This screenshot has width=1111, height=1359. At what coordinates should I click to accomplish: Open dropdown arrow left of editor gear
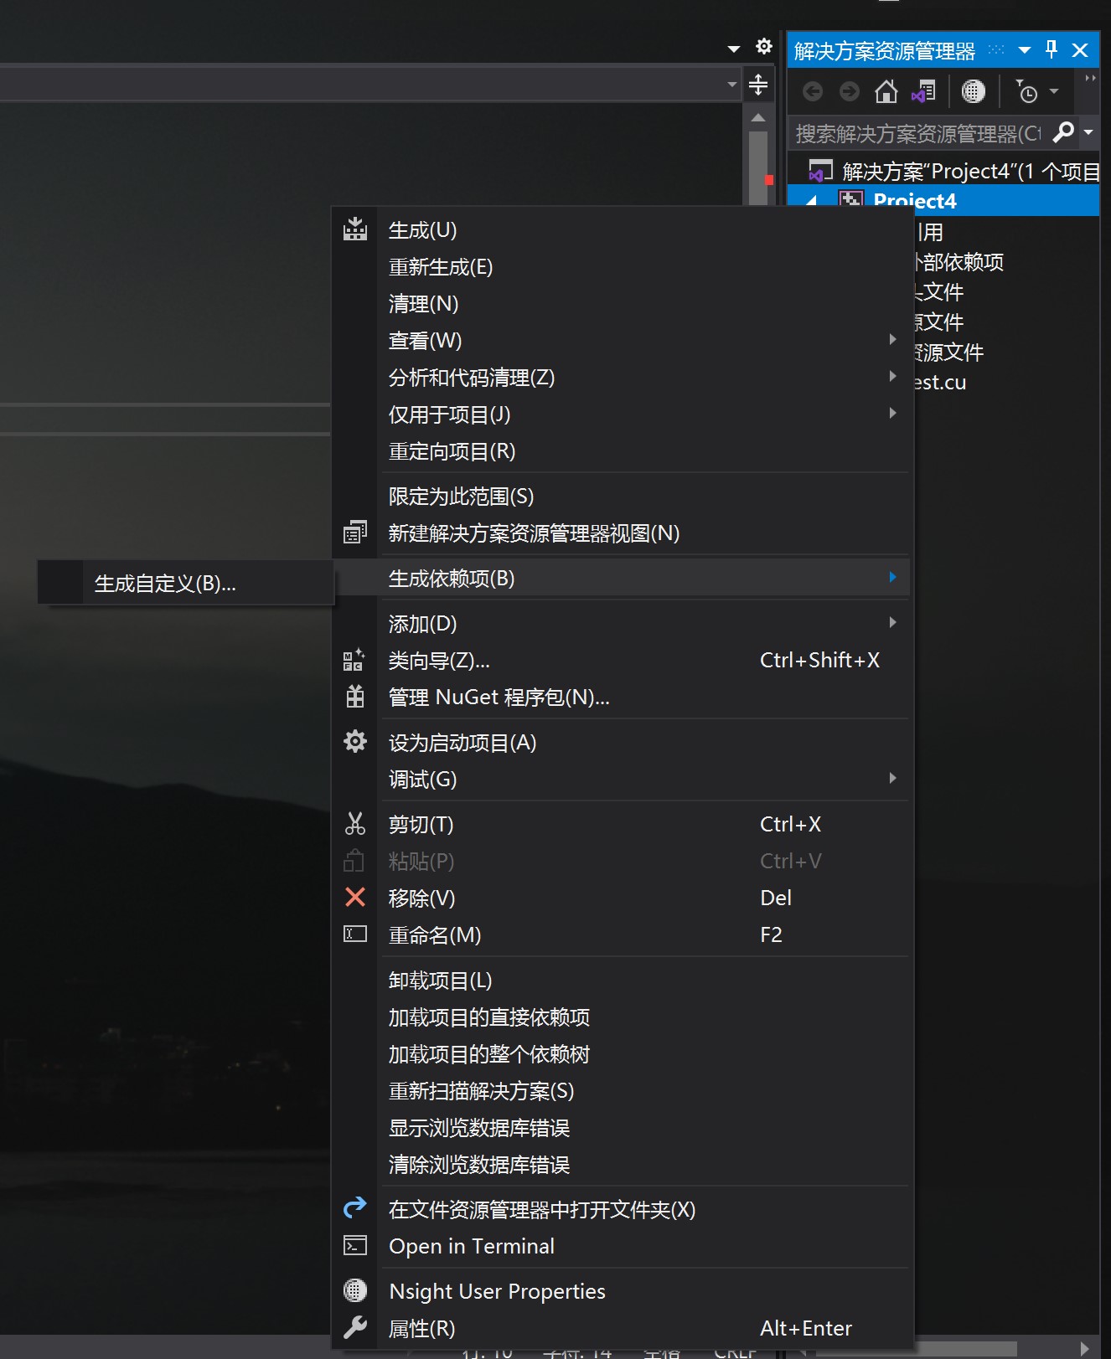click(734, 49)
